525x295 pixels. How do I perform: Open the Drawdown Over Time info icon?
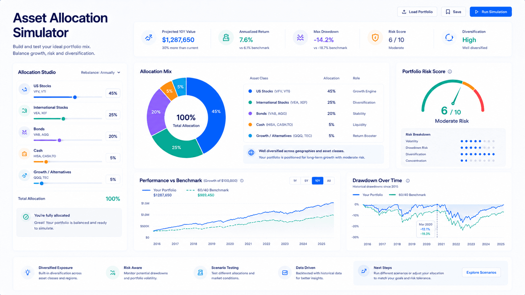pos(408,181)
